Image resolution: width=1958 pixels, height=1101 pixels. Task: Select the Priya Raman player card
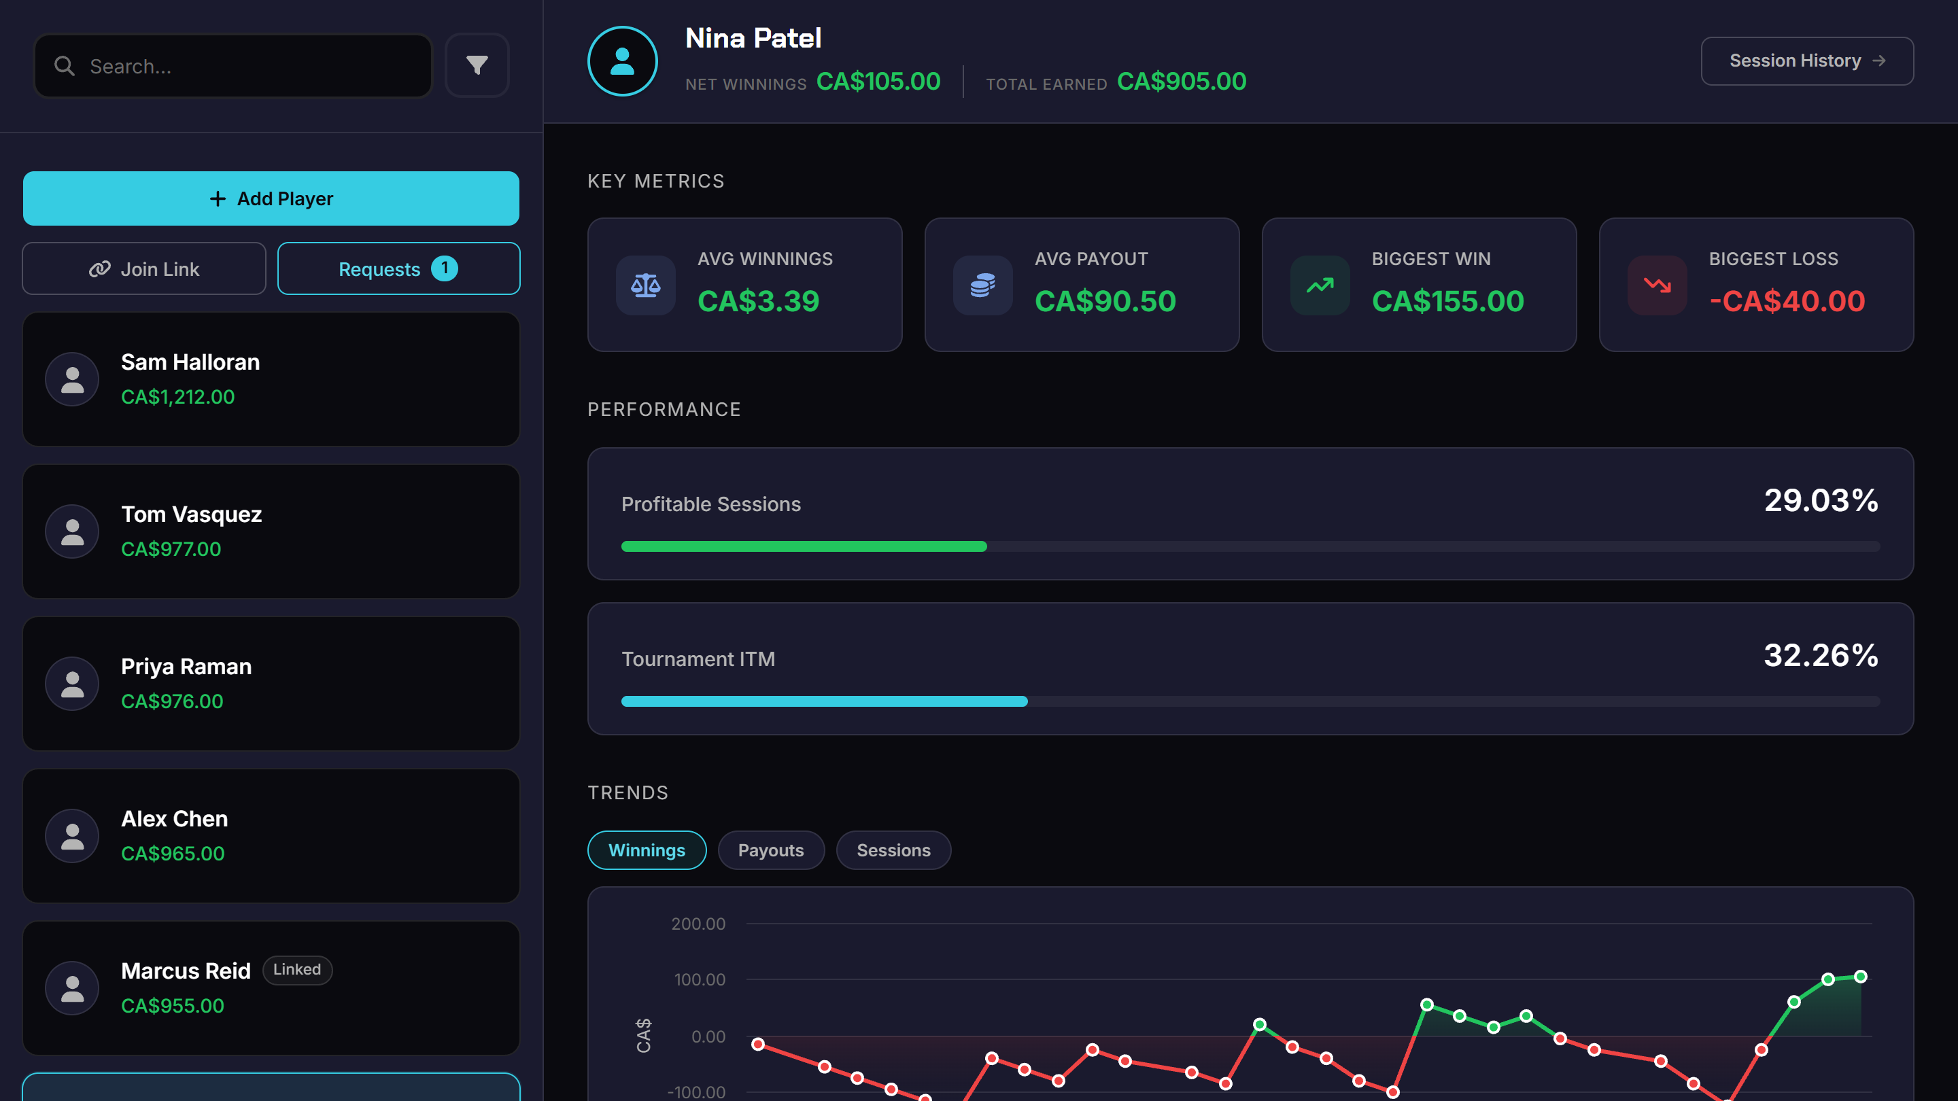point(271,684)
